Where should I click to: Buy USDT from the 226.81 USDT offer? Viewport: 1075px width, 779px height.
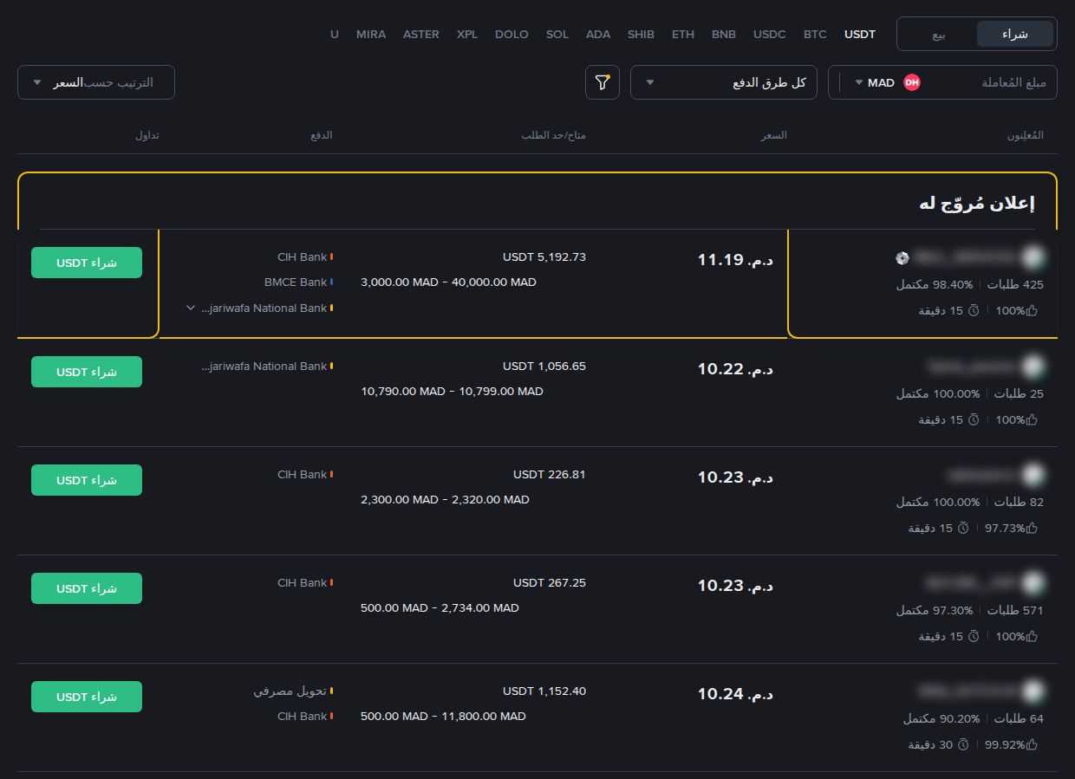pyautogui.click(x=87, y=480)
